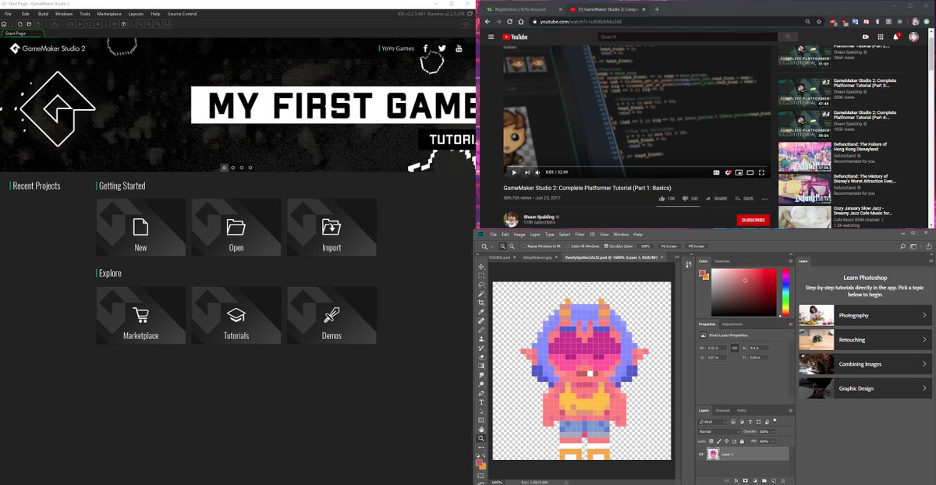
Task: Open YouTube player settings gear
Action: click(727, 172)
